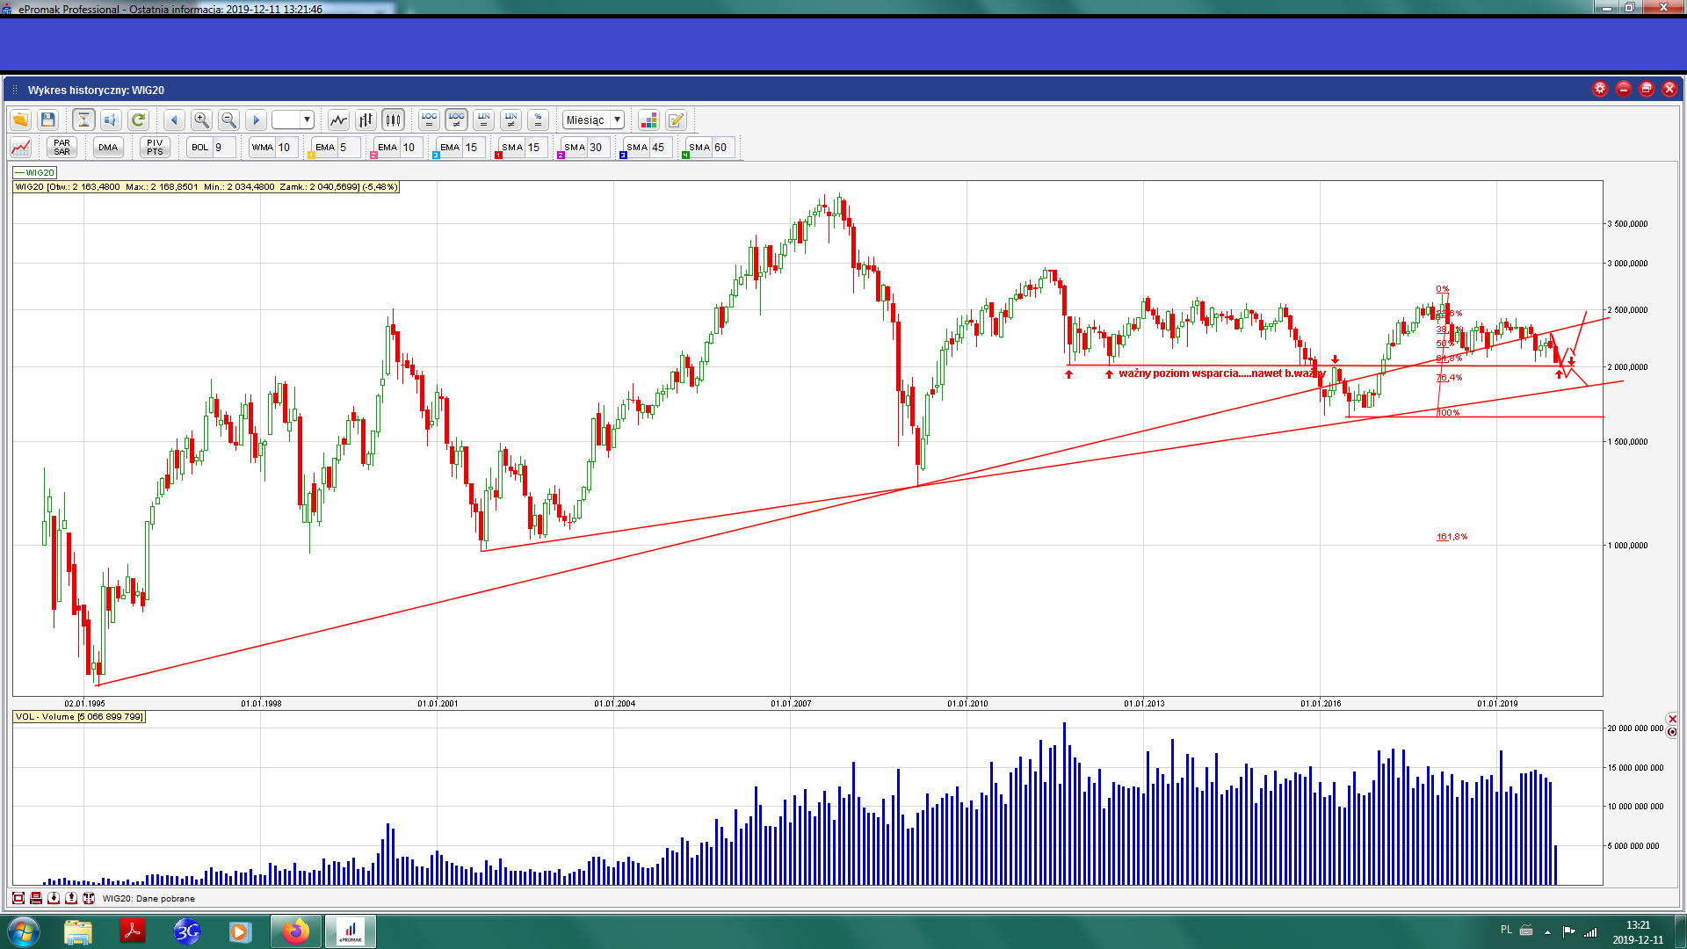Click the EMA 10 period value field
Screen dimensions: 1687x949
(411, 148)
